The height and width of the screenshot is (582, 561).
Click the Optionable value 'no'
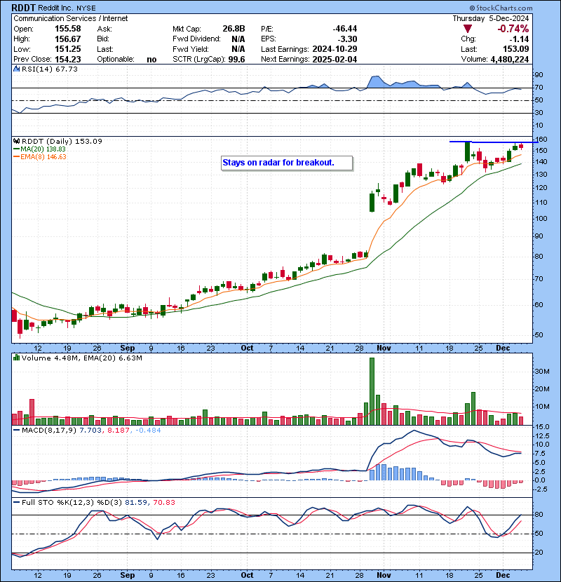[151, 60]
